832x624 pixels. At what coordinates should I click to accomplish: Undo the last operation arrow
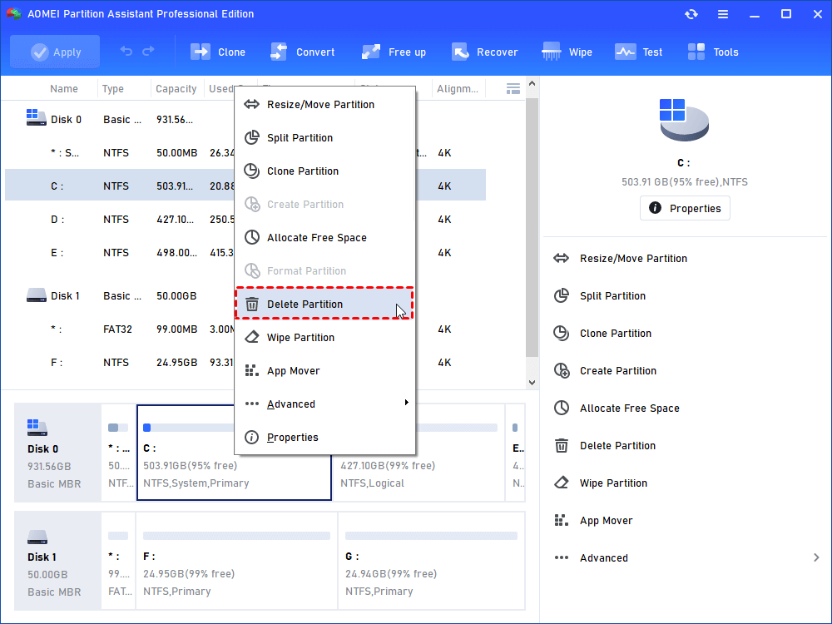(126, 51)
